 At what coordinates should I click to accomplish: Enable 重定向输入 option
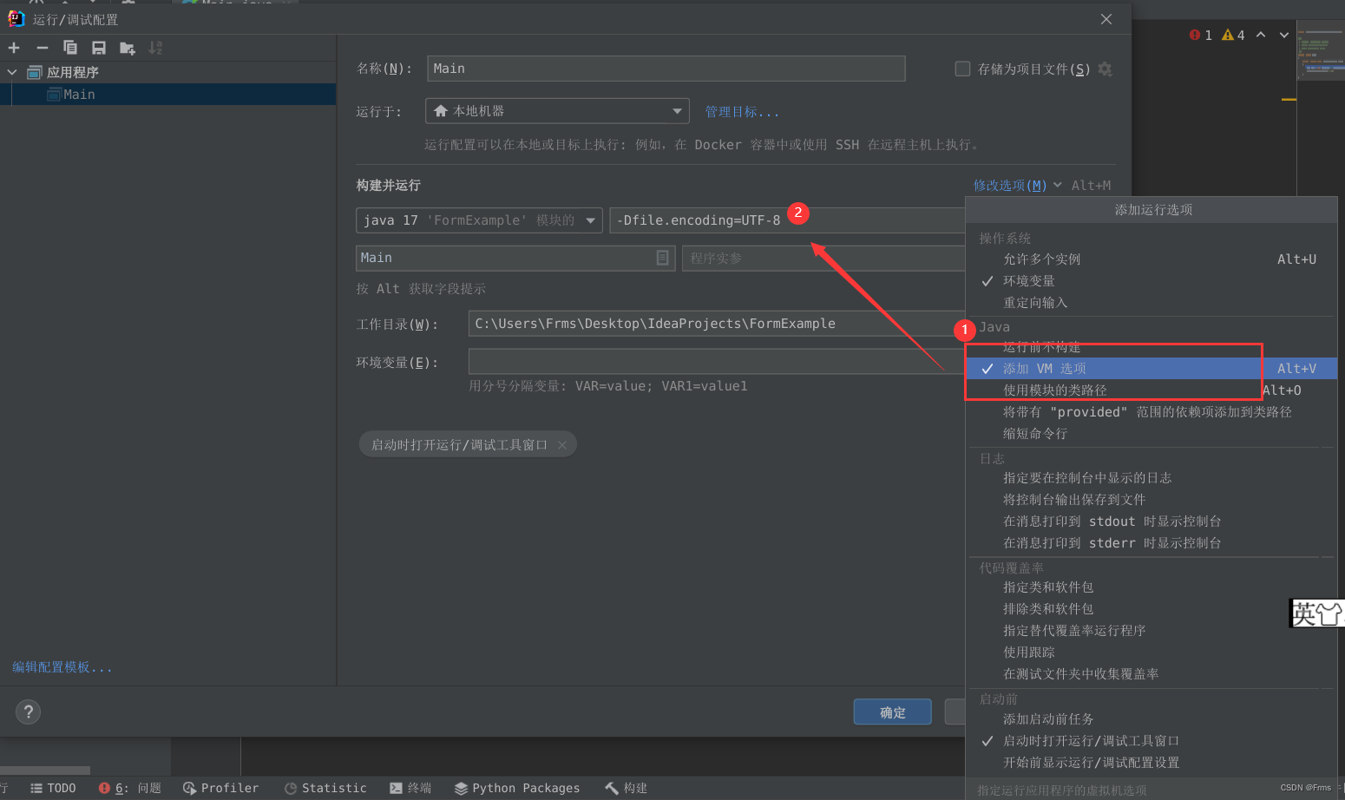(1151, 303)
